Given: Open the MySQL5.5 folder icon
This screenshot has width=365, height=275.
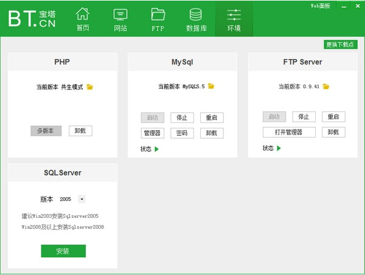Looking at the screenshot, I should [x=211, y=86].
